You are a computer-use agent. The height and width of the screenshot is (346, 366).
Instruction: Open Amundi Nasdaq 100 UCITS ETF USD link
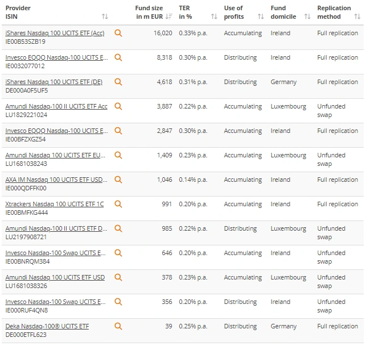[x=55, y=277]
